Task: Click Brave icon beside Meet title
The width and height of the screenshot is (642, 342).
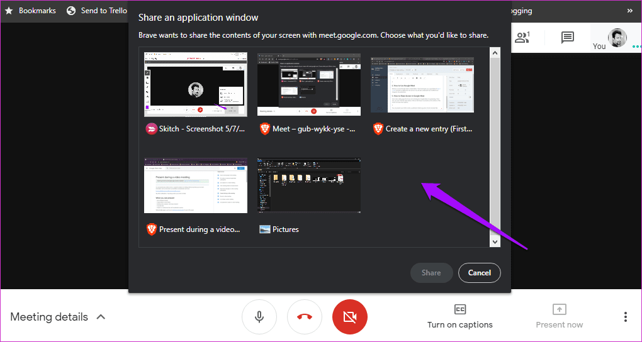Action: click(x=265, y=129)
